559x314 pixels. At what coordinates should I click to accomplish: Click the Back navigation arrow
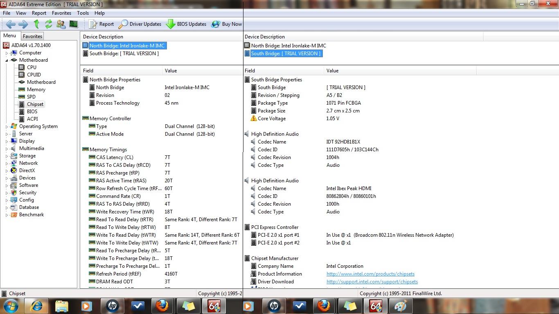(11, 24)
